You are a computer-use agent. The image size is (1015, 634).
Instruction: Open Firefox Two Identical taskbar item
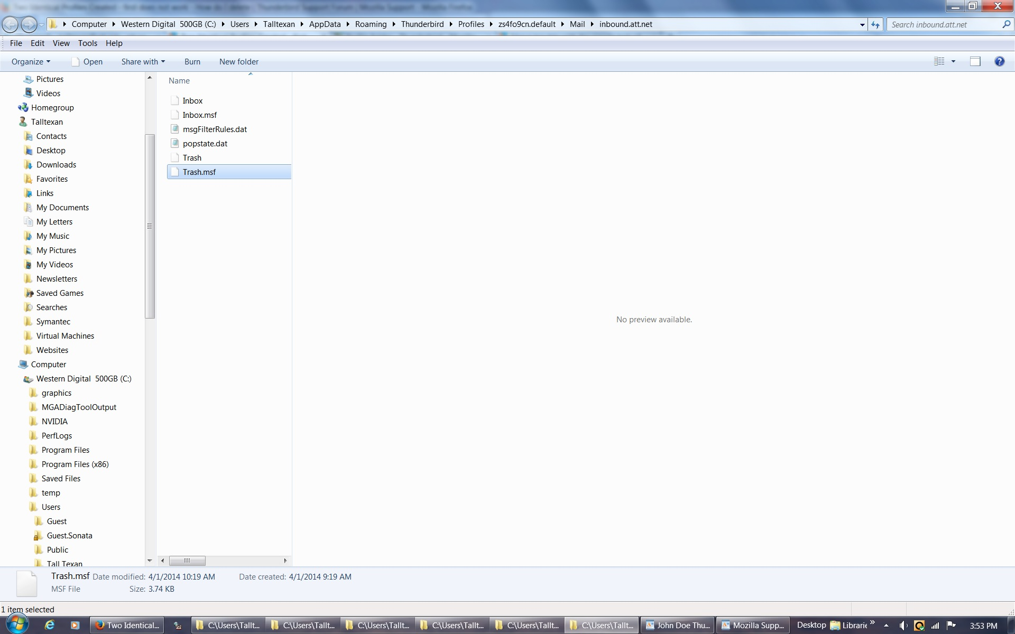point(127,625)
